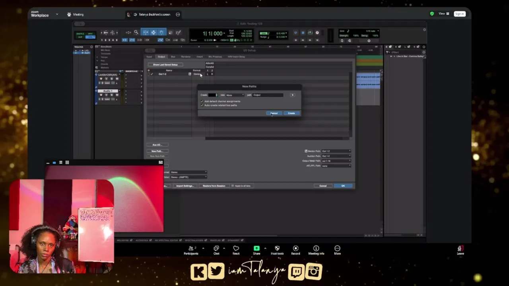Toggle the Out 1-2 path active checkmark

tap(152, 74)
